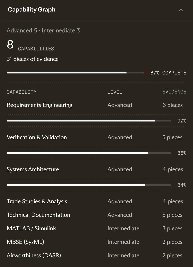The width and height of the screenshot is (193, 267).
Task: Click the 87% complete overall progress bar
Action: click(x=75, y=73)
